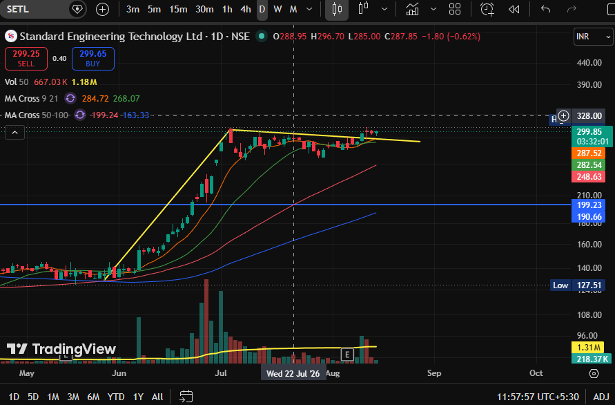Choose the candlestick chart style icon

pyautogui.click(x=337, y=9)
